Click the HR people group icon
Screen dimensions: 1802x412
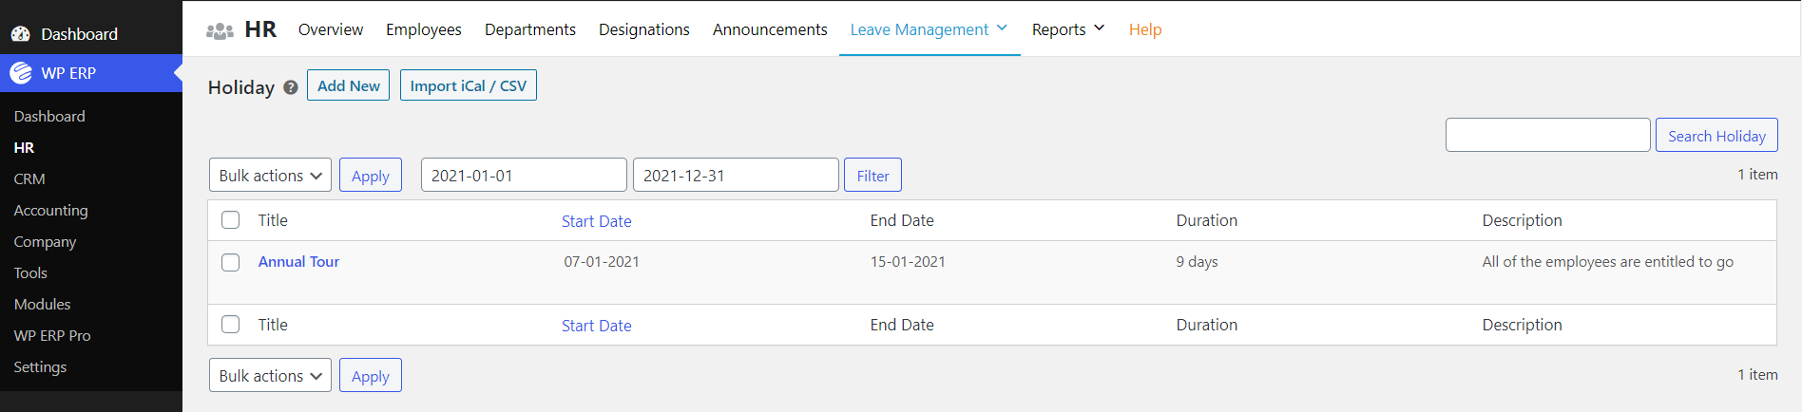220,30
